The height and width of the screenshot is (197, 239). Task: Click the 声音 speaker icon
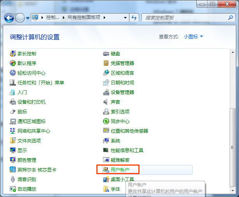pos(106,102)
